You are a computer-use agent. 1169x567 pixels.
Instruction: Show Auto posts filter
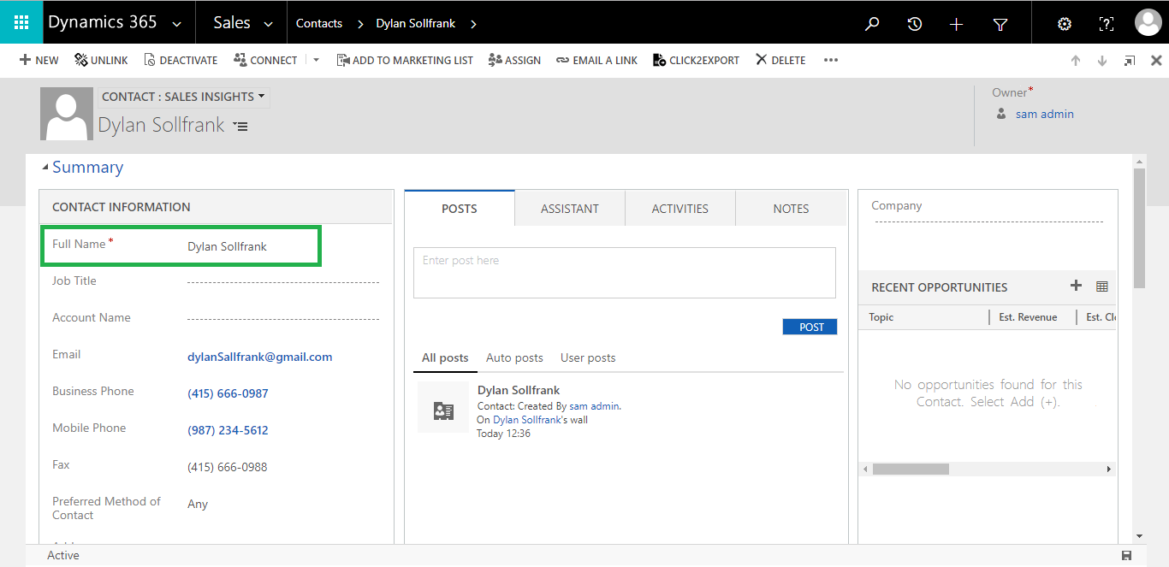point(514,357)
